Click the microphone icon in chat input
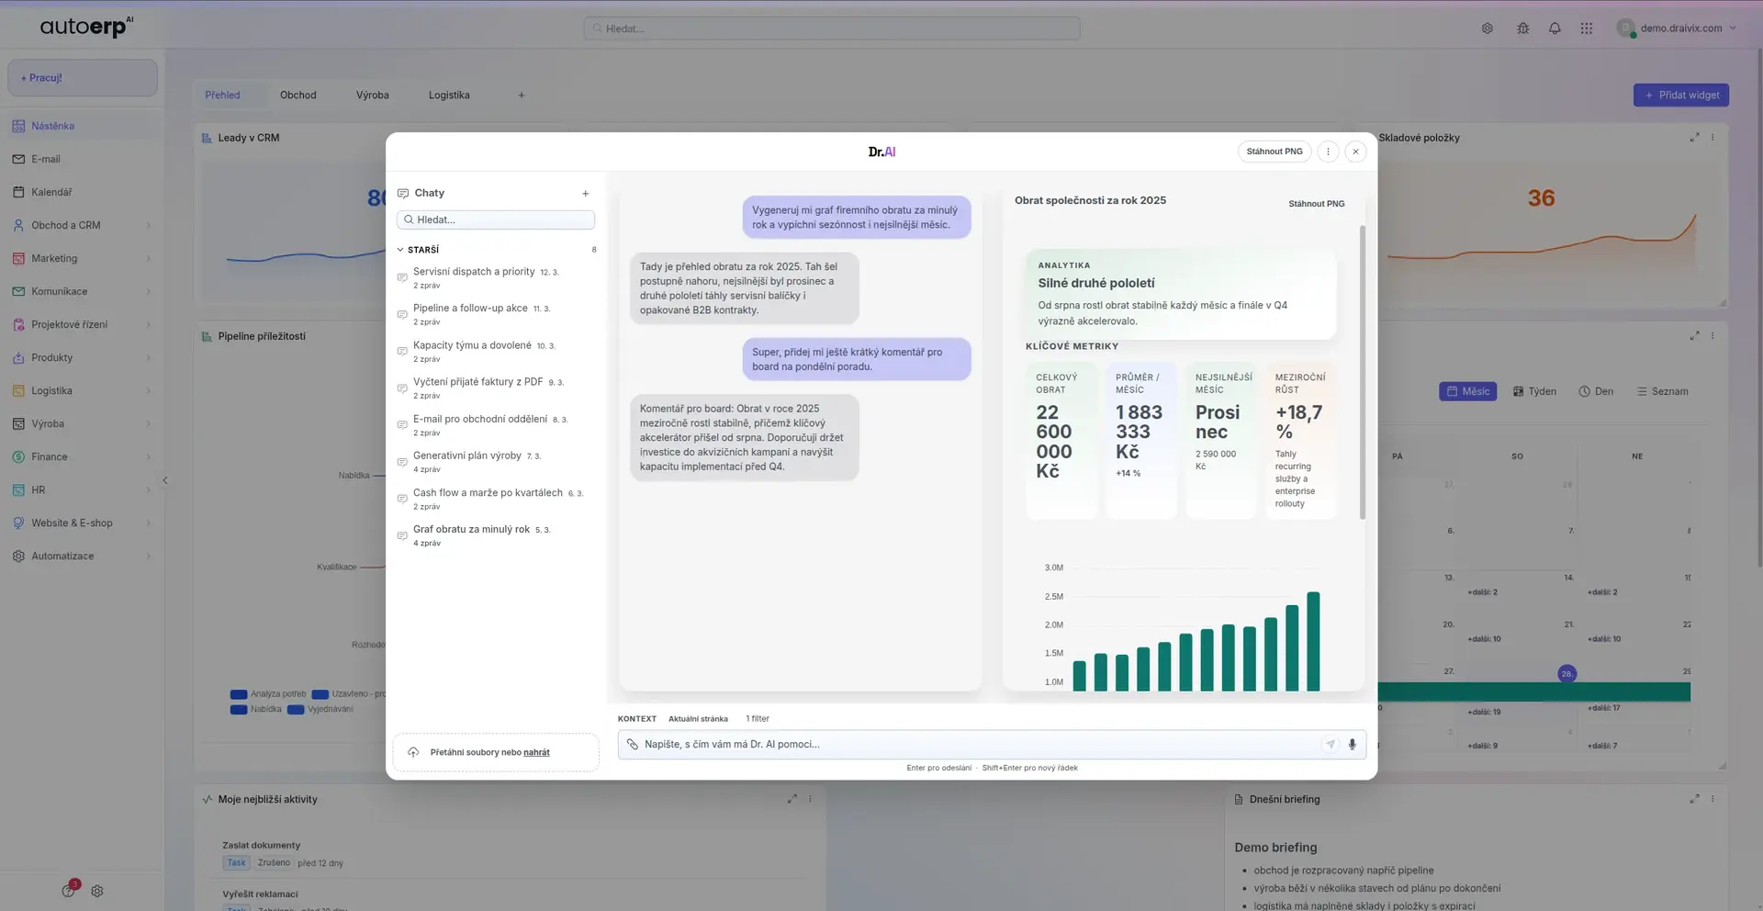The width and height of the screenshot is (1763, 911). pyautogui.click(x=1352, y=745)
